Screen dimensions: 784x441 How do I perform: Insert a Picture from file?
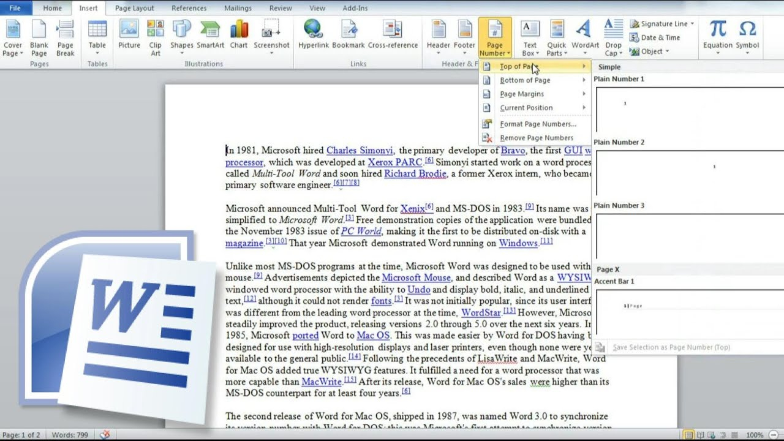(x=129, y=35)
